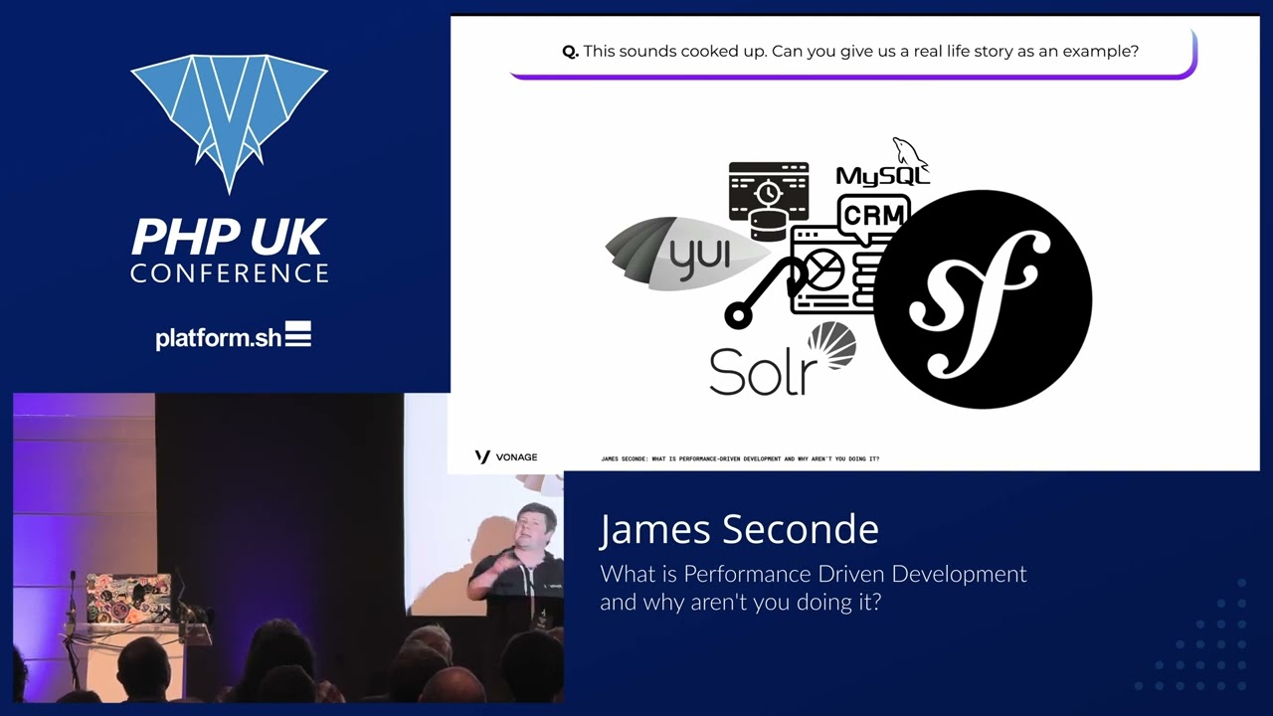
Task: Click the MySQL dolphin logo
Action: (x=883, y=163)
